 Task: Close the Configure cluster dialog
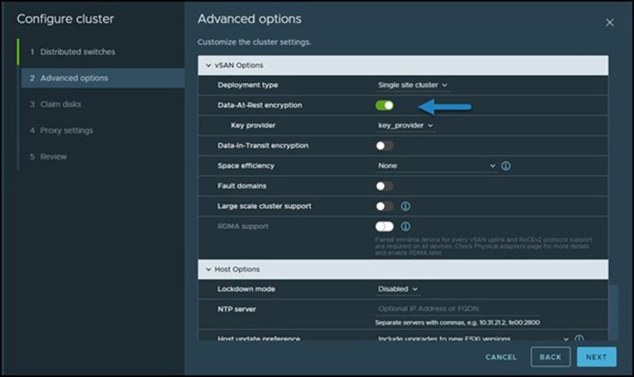click(609, 22)
